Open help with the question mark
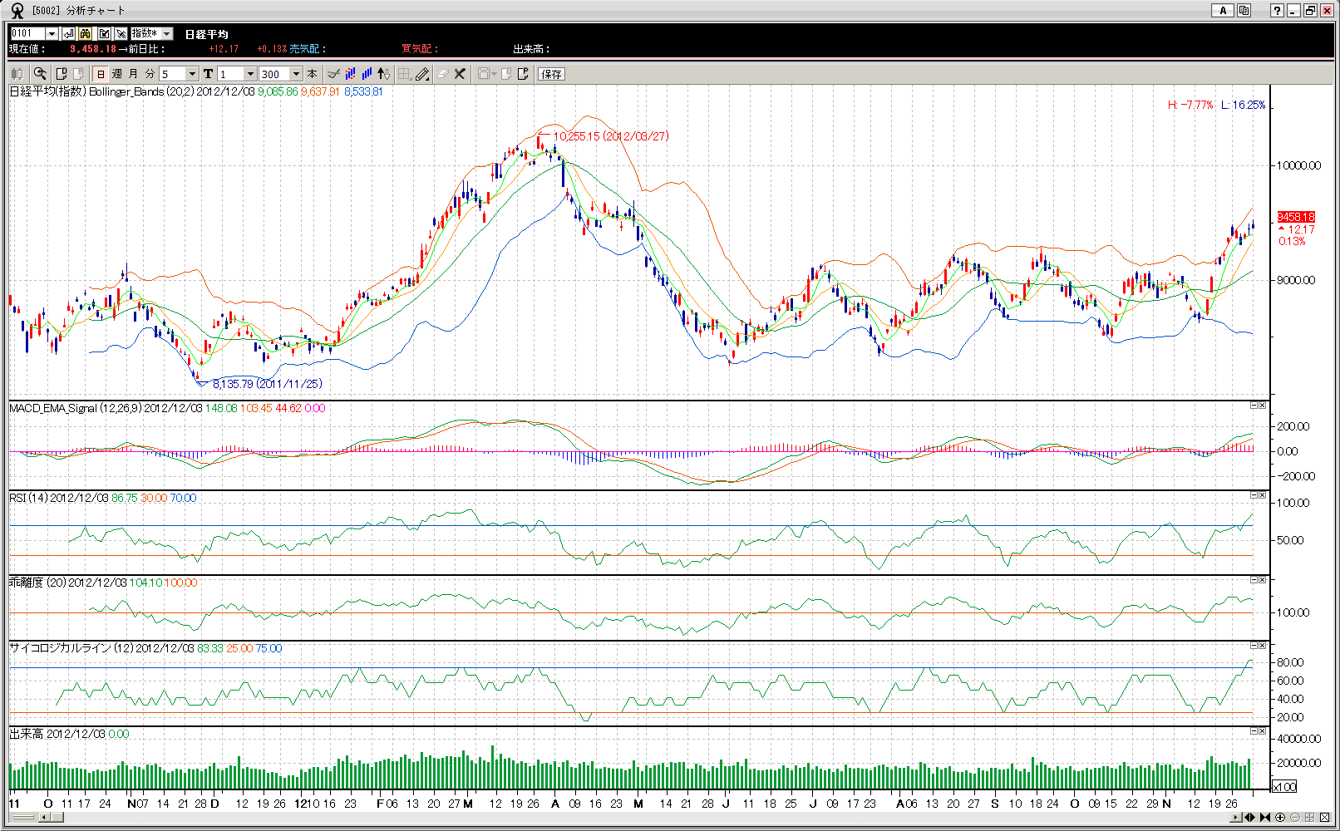 1277,11
